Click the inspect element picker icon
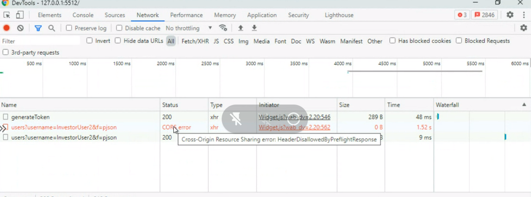Image resolution: width=531 pixels, height=197 pixels. [x=7, y=15]
